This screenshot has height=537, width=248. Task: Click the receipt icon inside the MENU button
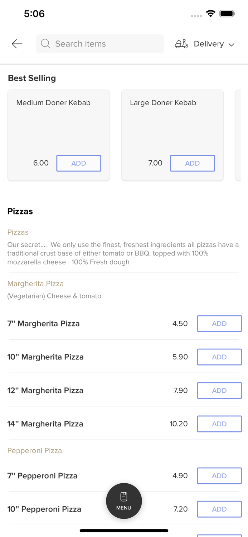124,495
